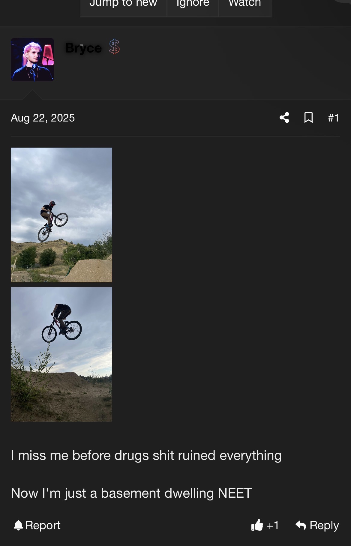This screenshot has width=351, height=546.
Task: Open the second bike jump photo
Action: 61,354
